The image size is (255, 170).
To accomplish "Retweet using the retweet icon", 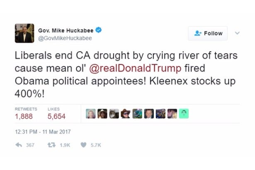I will 52,145.
